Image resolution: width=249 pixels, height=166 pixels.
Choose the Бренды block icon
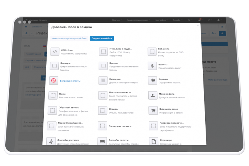103,66
